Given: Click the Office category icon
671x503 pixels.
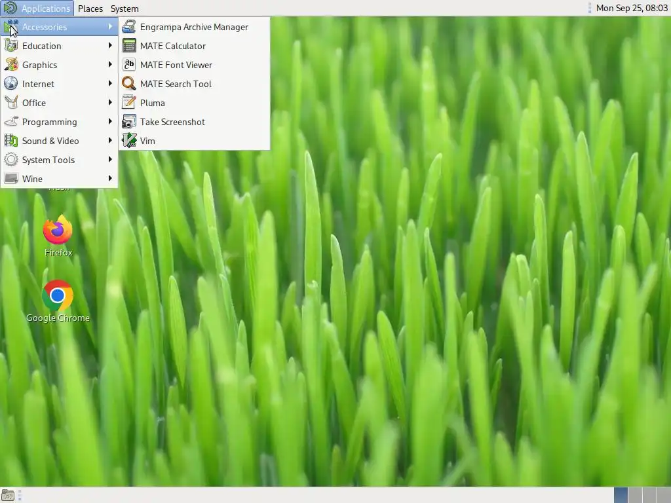Looking at the screenshot, I should click(x=10, y=103).
